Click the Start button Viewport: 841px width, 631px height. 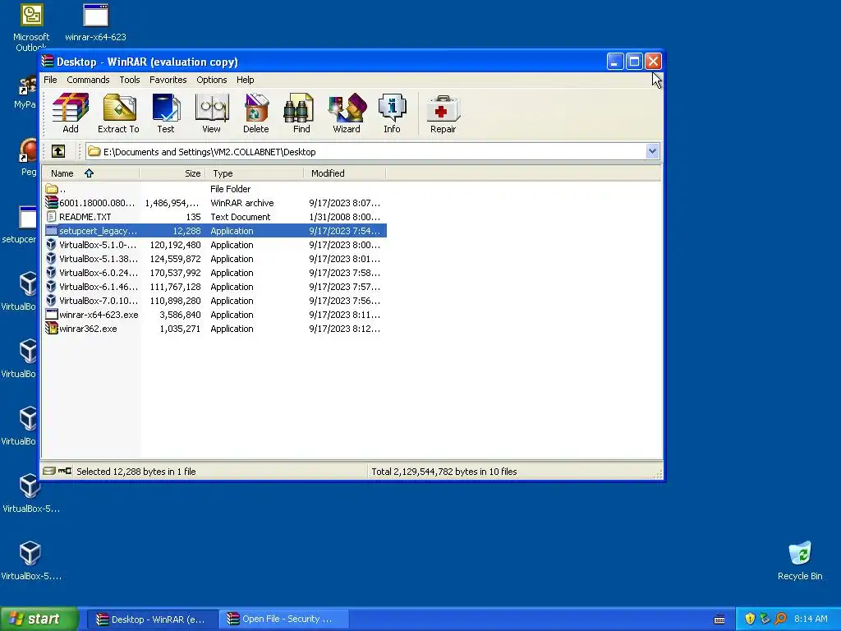click(x=39, y=619)
